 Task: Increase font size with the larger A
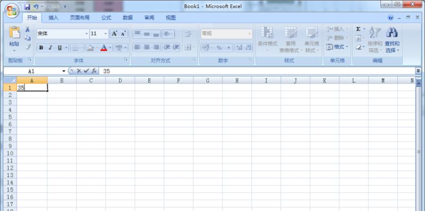click(x=114, y=33)
